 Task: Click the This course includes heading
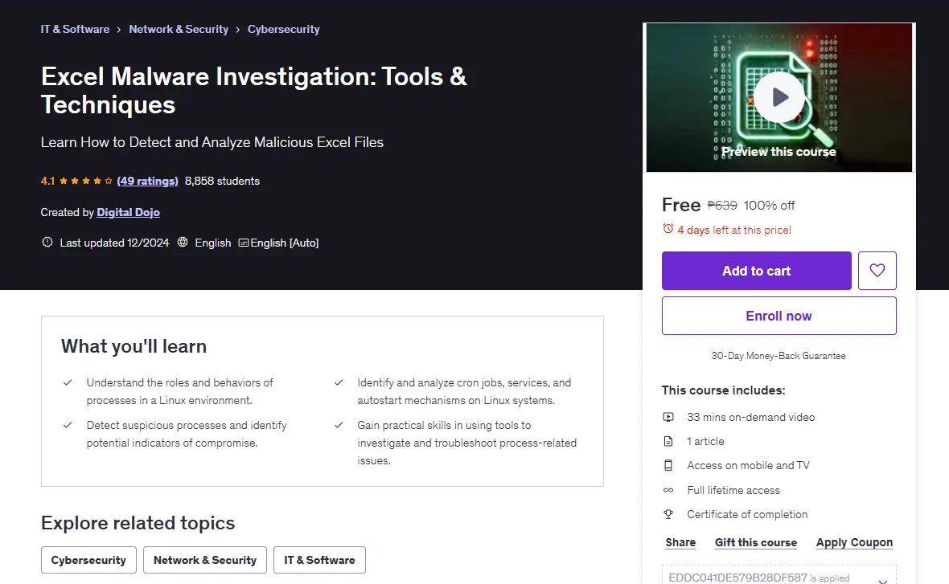pyautogui.click(x=723, y=390)
